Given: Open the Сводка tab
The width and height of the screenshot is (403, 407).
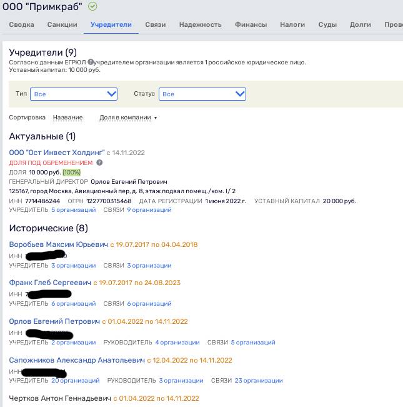Looking at the screenshot, I should click(21, 24).
